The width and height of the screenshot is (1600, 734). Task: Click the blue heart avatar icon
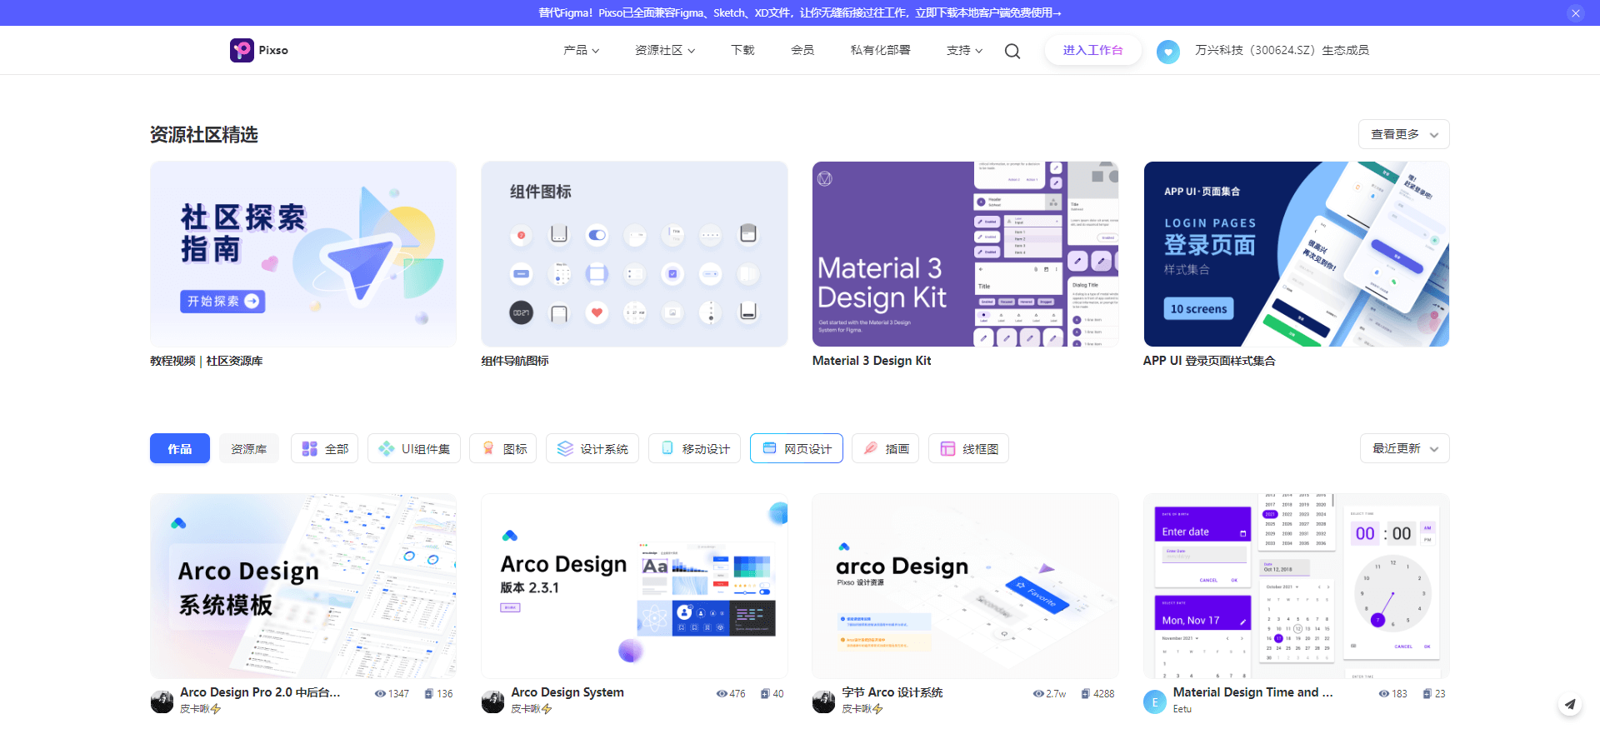click(x=1168, y=52)
